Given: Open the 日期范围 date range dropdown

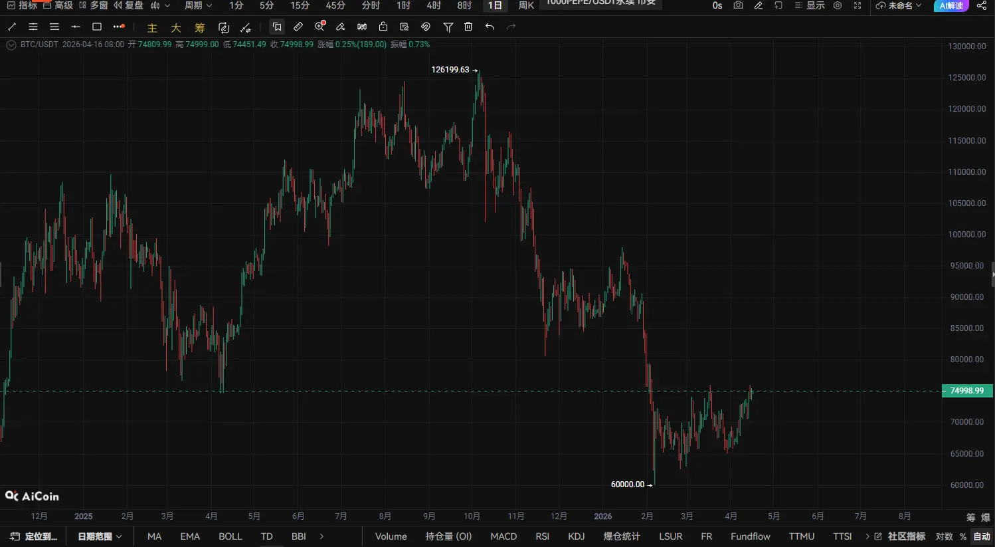Looking at the screenshot, I should 100,536.
